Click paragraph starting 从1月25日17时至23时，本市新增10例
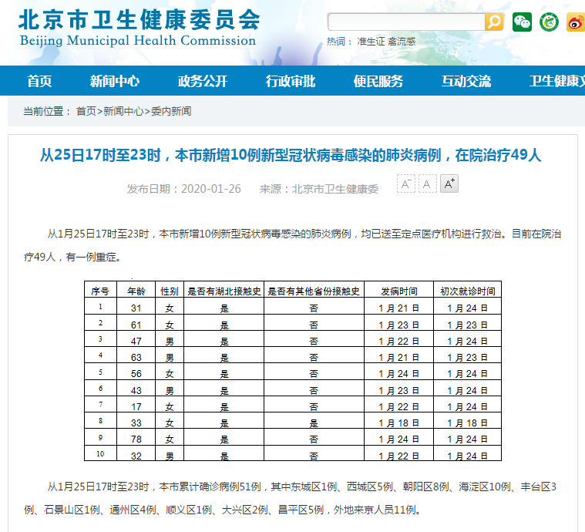 pos(293,245)
